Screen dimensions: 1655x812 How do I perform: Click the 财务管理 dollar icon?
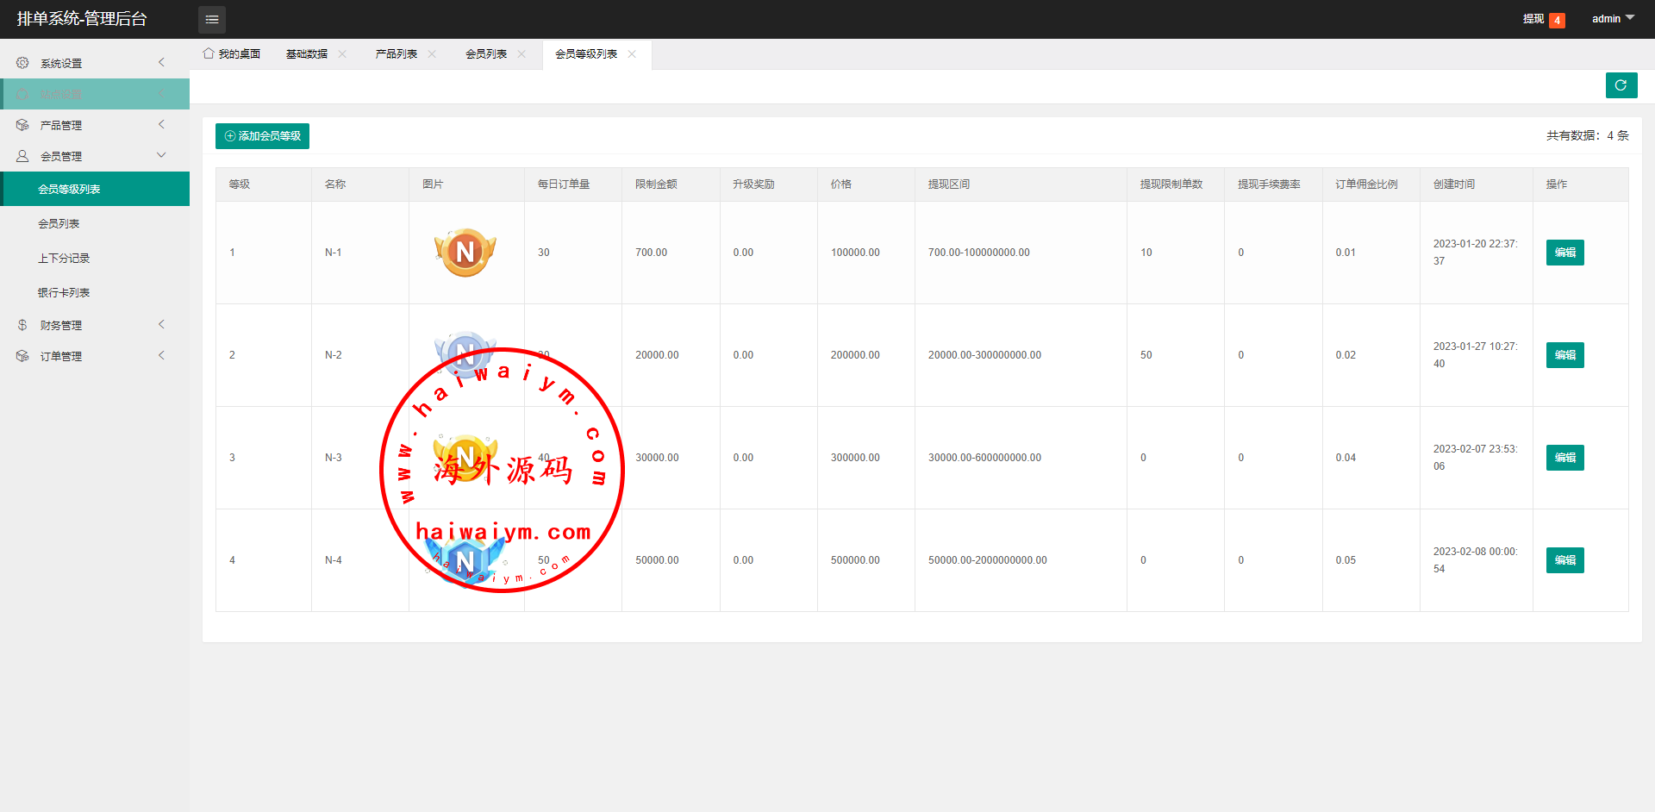coord(22,325)
